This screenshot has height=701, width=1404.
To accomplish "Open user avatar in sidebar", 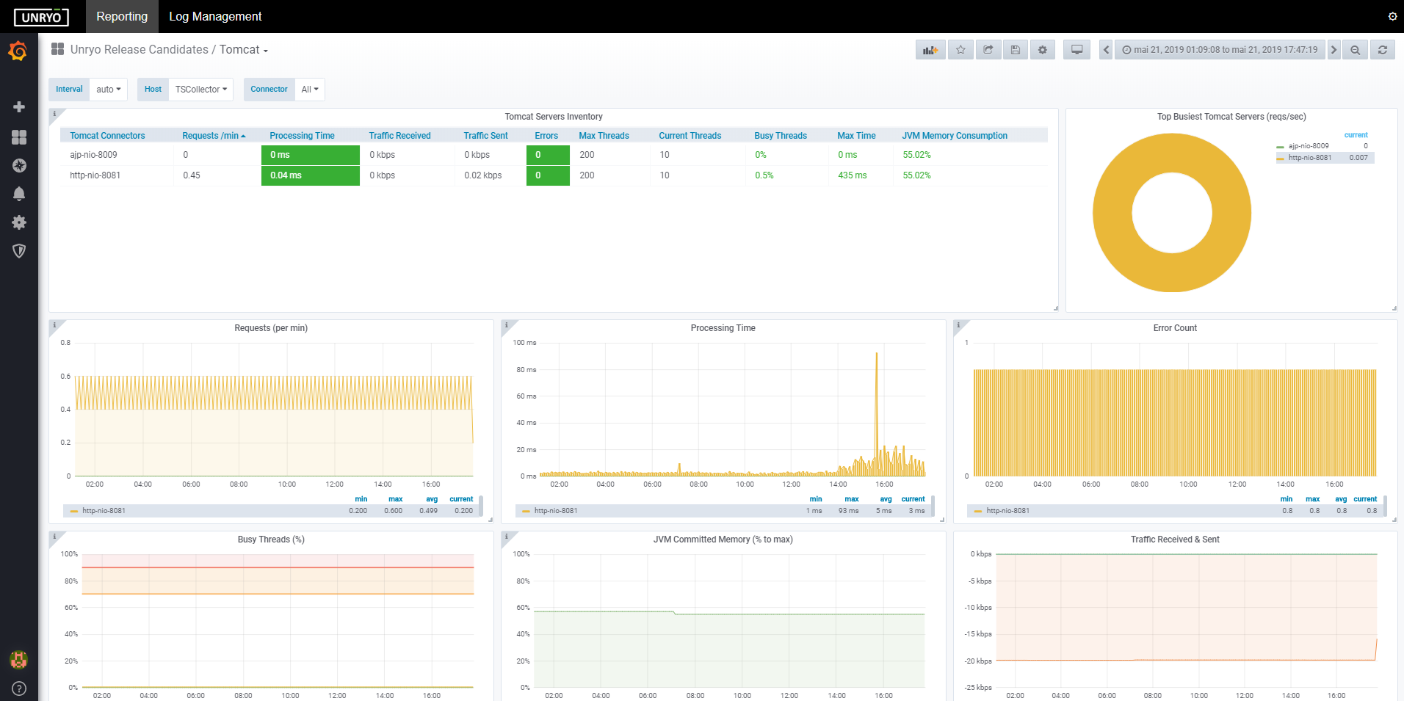I will (19, 659).
